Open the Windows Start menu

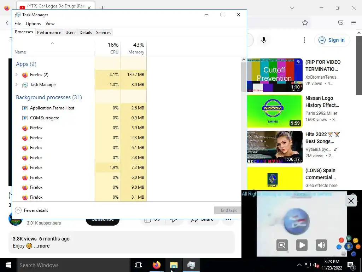[8, 265]
